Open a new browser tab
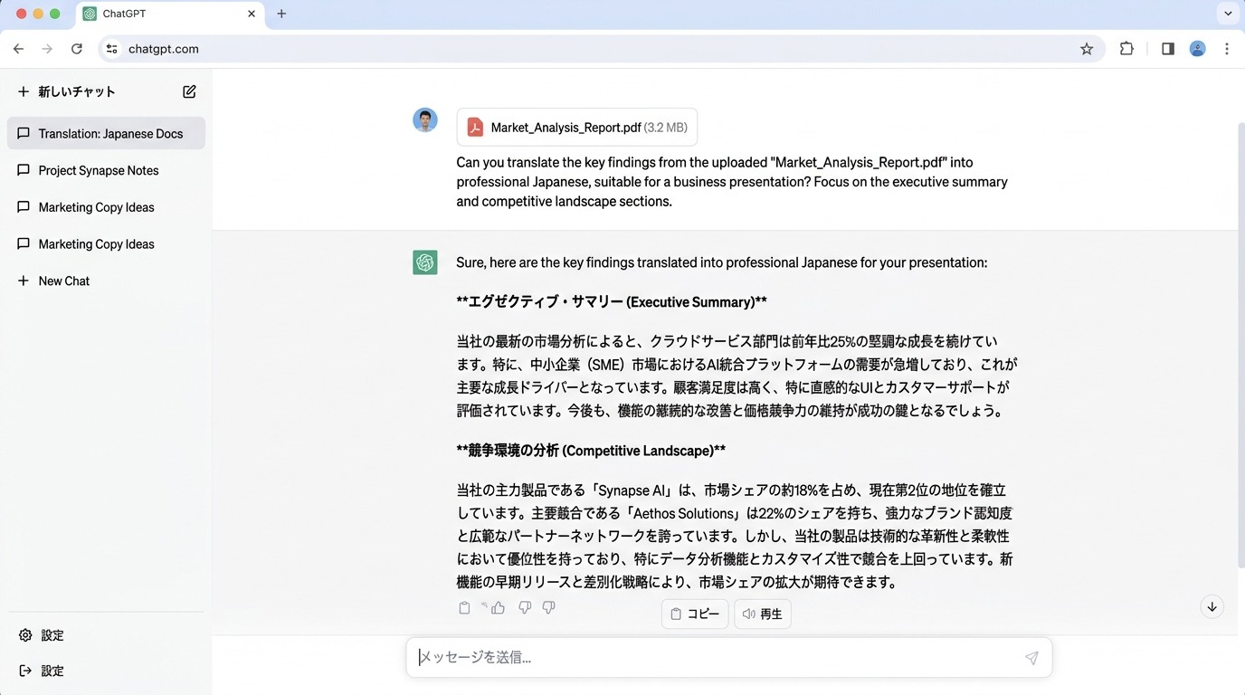 (x=281, y=14)
